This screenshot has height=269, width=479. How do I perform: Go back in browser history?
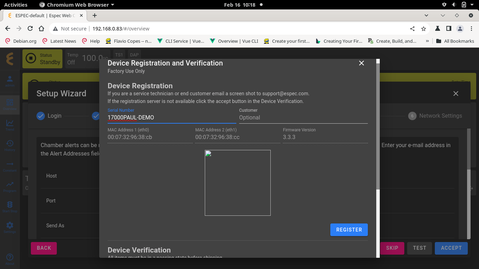[8, 29]
